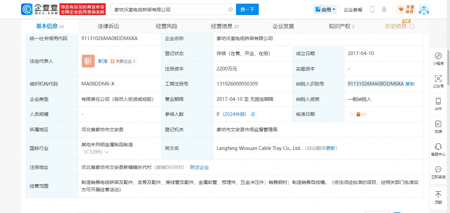
Task: Switch to 经营信息 tab
Action: point(225,26)
